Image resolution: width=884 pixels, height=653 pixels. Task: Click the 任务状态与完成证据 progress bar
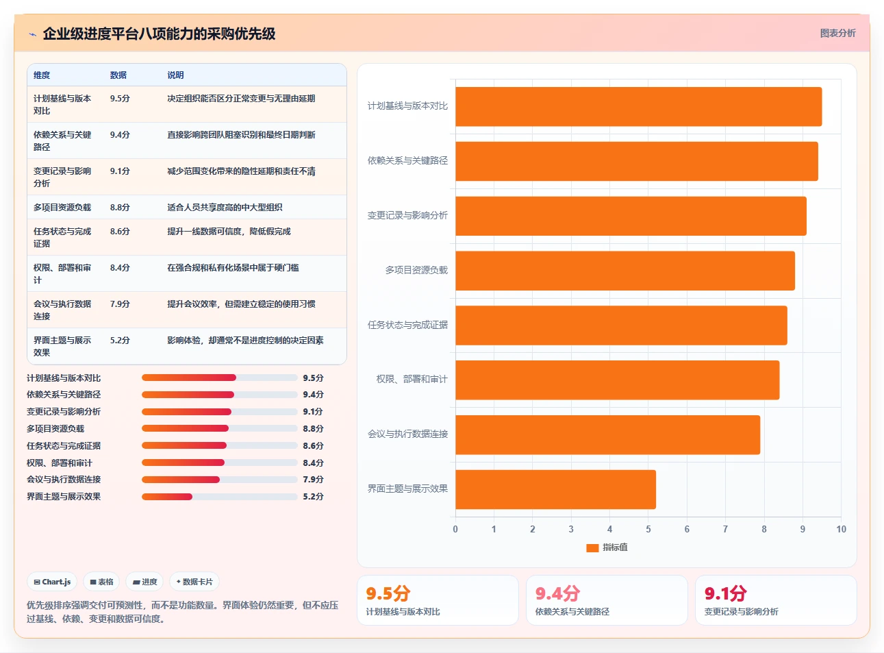coord(219,445)
